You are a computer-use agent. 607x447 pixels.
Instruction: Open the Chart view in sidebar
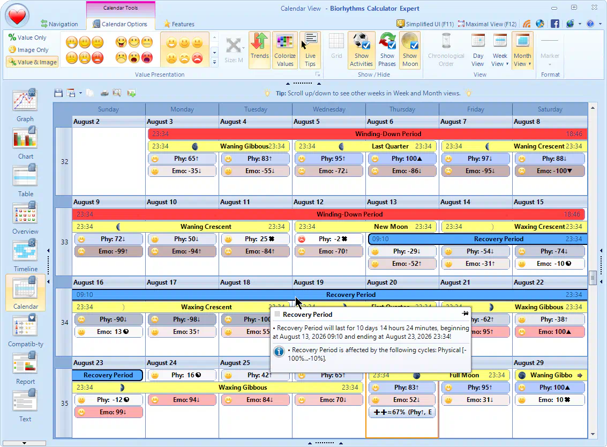[x=25, y=143]
